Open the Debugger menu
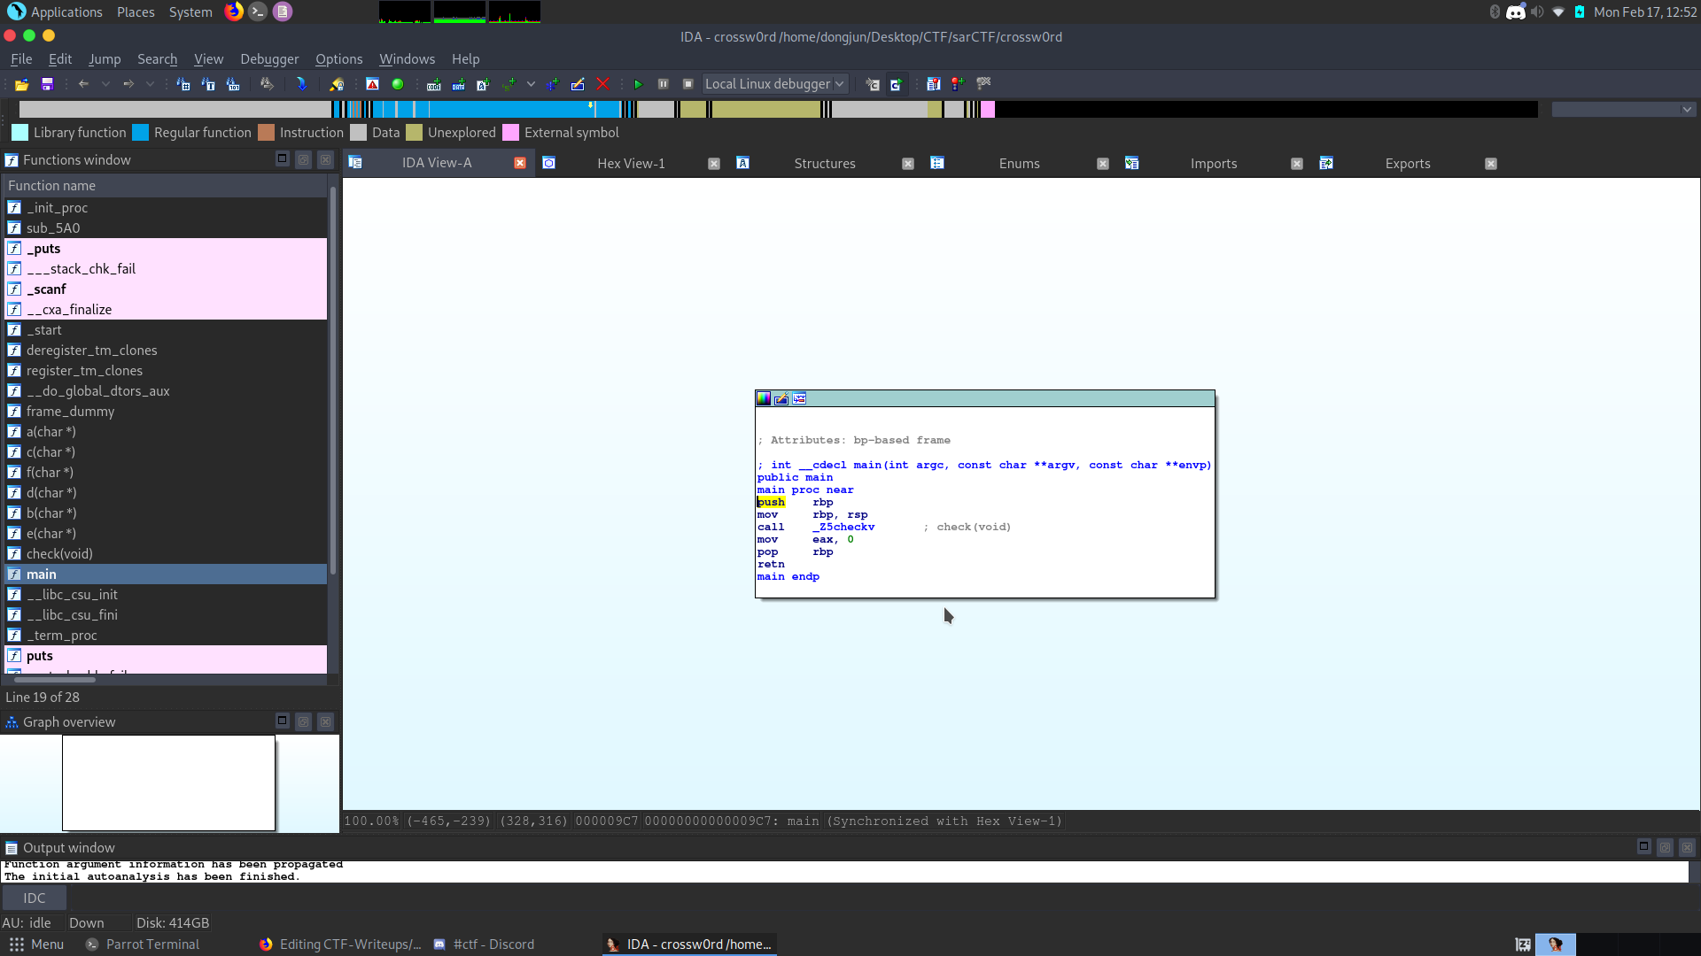Viewport: 1701px width, 956px height. tap(269, 59)
